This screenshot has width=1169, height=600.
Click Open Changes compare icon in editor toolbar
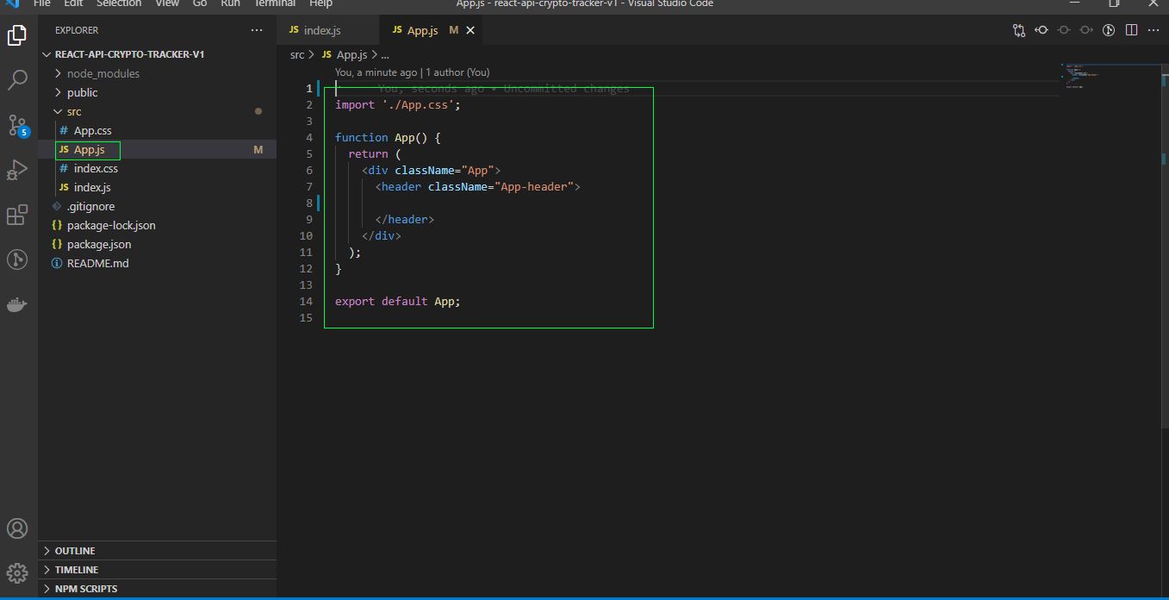1019,30
